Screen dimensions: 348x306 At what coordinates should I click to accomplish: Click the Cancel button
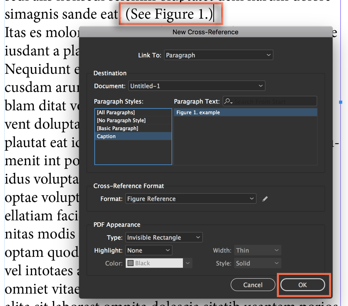[253, 285]
